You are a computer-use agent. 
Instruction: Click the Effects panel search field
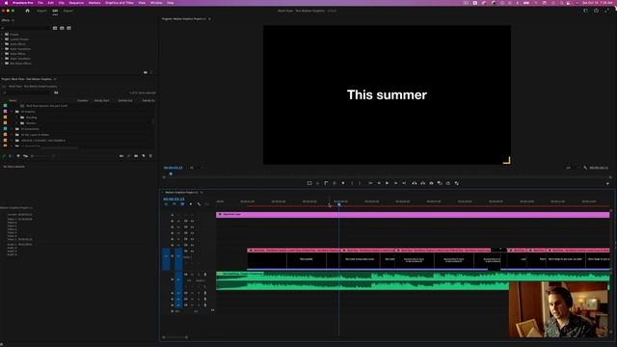tap(26, 28)
